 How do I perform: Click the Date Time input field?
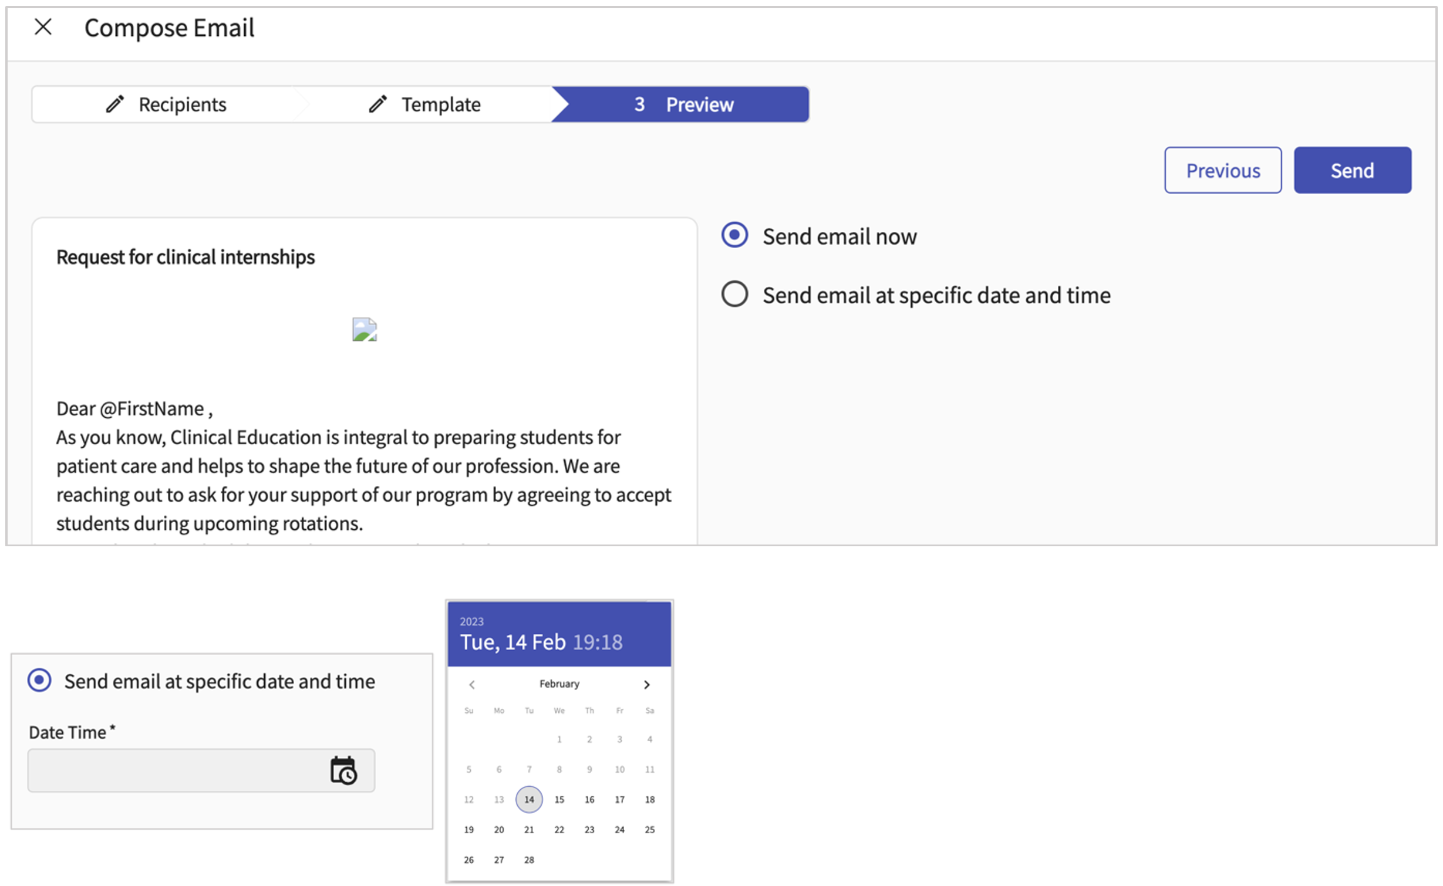point(176,770)
